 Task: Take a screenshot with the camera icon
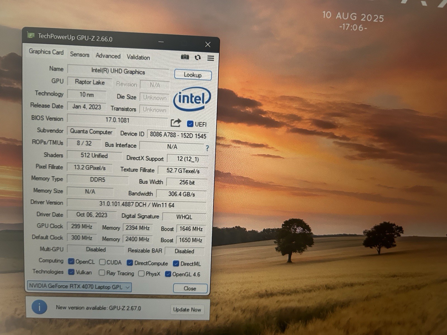pos(185,57)
